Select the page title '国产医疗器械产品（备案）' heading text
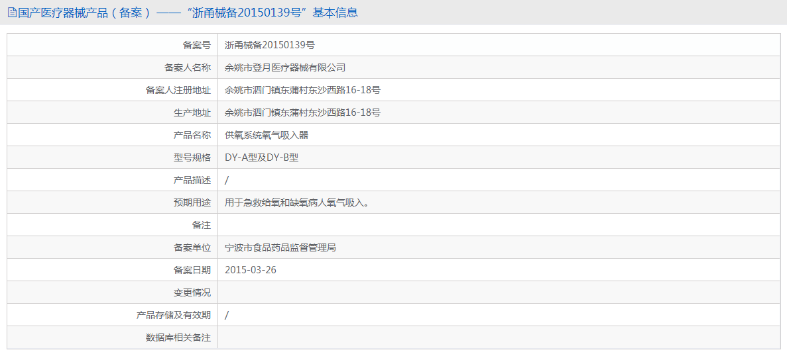The image size is (787, 356). pyautogui.click(x=84, y=13)
